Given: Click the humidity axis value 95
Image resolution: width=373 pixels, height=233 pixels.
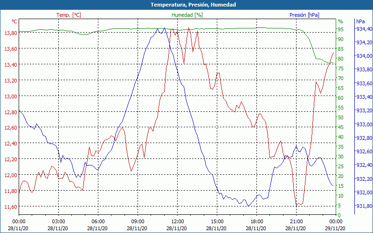Looking at the screenshot, I should 341,29.
